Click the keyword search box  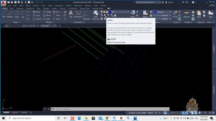148,2
